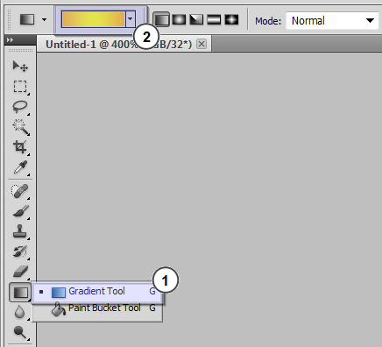Pick the Lasso tool
Viewport: 382px width, 347px height.
click(20, 107)
